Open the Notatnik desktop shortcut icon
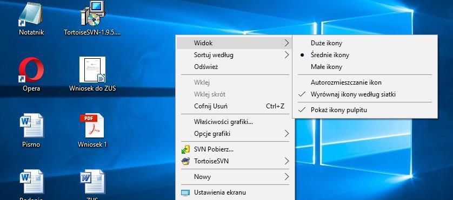 (x=31, y=15)
